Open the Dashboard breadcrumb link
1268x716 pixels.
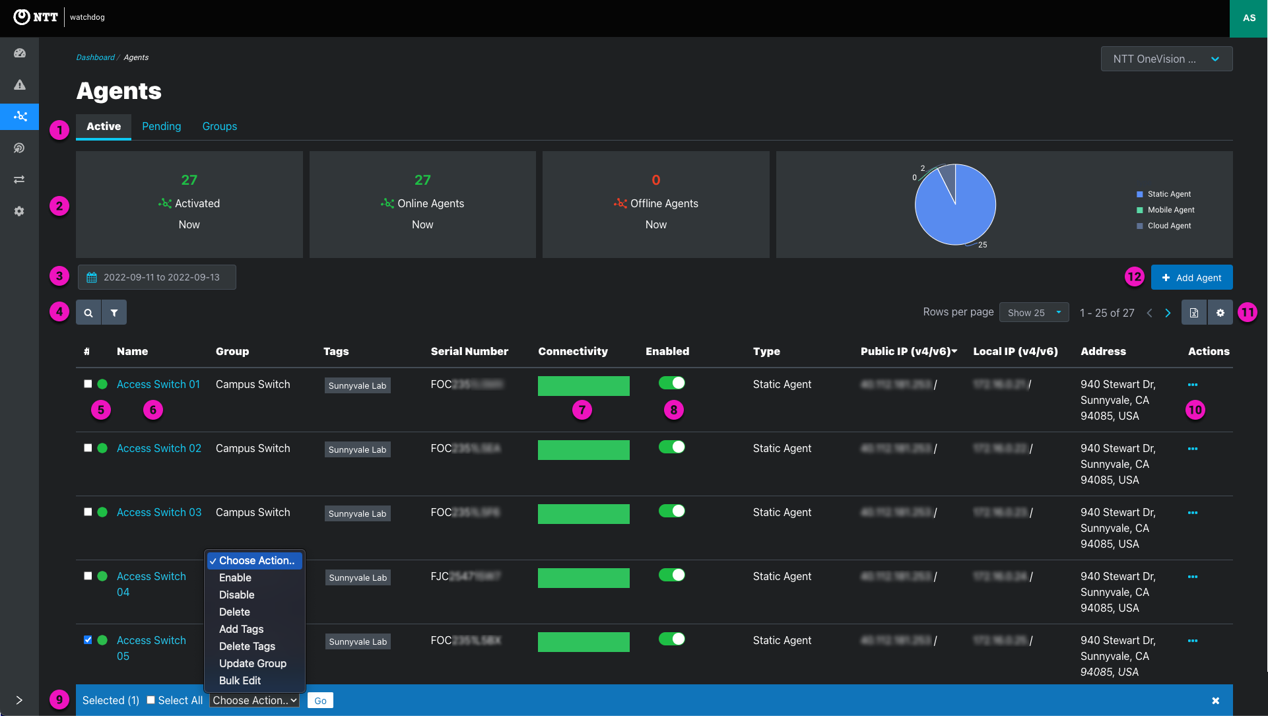(x=96, y=57)
